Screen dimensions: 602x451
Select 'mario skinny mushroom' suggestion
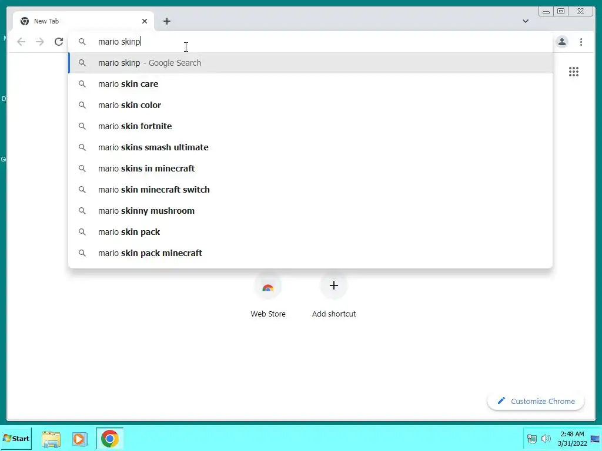(x=310, y=211)
